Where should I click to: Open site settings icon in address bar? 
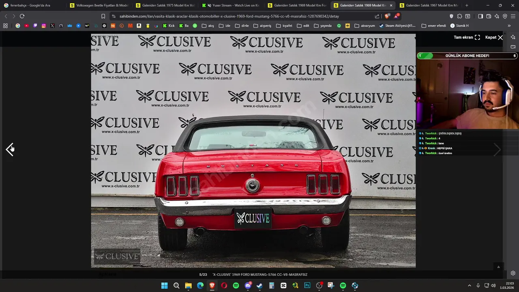tap(114, 16)
